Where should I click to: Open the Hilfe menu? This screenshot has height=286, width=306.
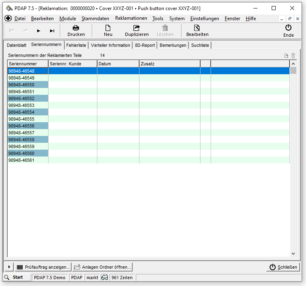point(251,19)
